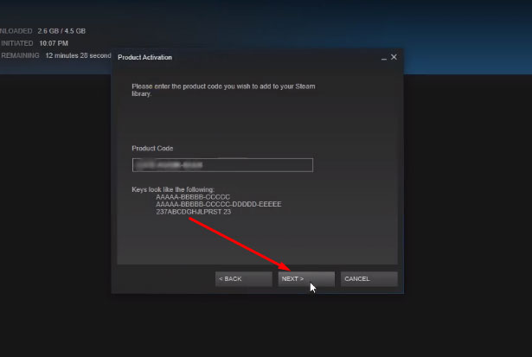Focus the Product Code input field

(x=222, y=165)
